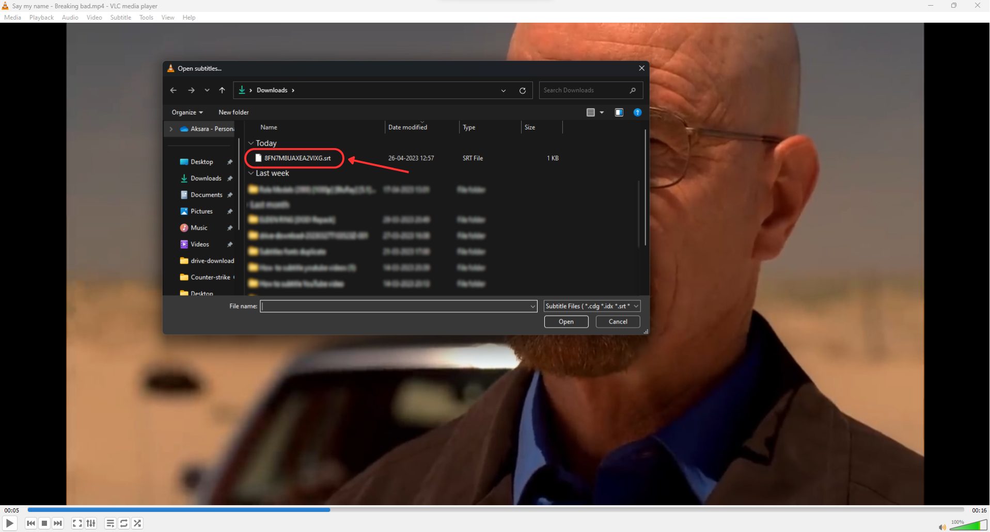Click the Open button in dialog
The width and height of the screenshot is (990, 532).
click(x=566, y=321)
